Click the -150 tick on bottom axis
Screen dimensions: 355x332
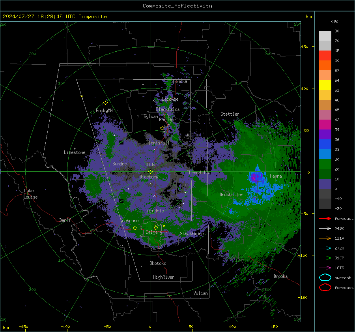pos(23,326)
